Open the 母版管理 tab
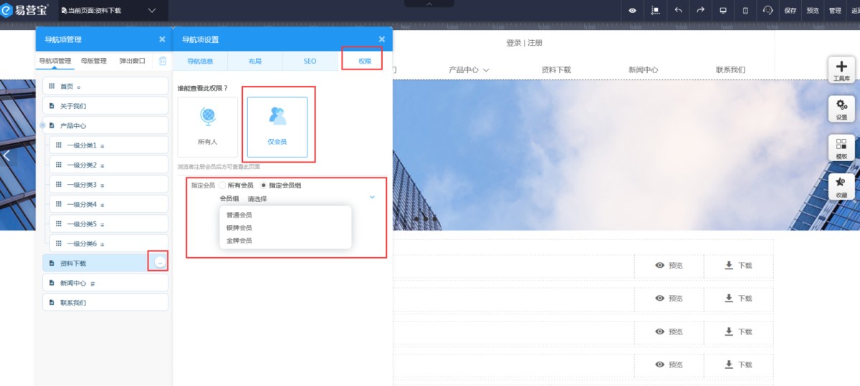860x386 pixels. tap(94, 61)
